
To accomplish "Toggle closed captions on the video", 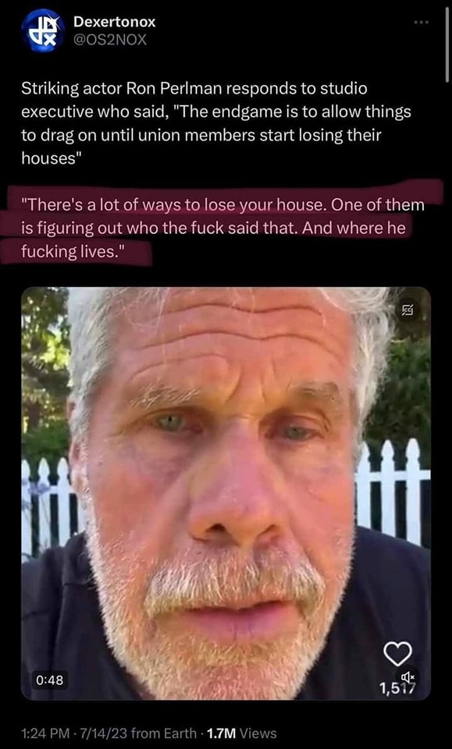I will point(408,311).
